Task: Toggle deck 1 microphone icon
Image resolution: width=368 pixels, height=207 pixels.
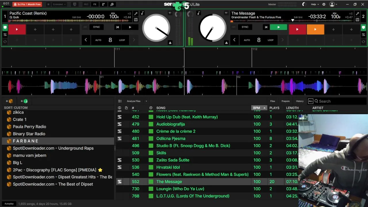Action: click(136, 14)
